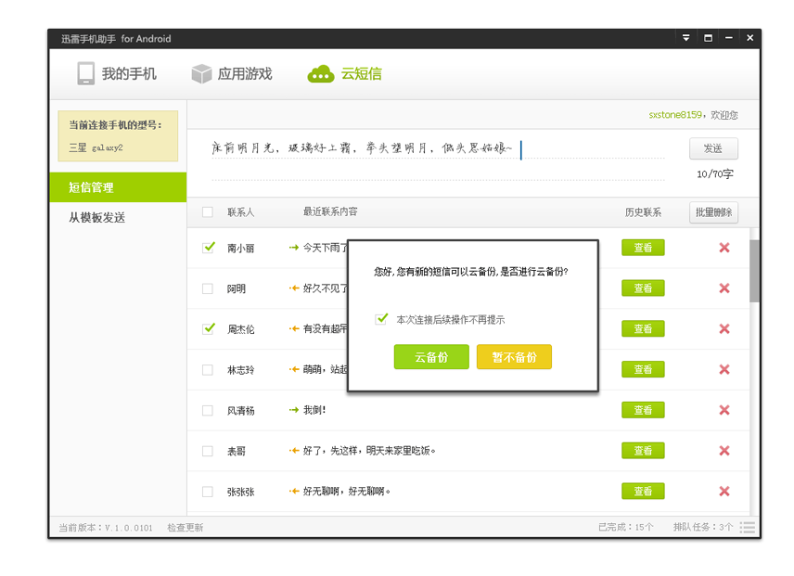Click the received arrow icon for 张张张
The image size is (794, 576).
point(294,491)
